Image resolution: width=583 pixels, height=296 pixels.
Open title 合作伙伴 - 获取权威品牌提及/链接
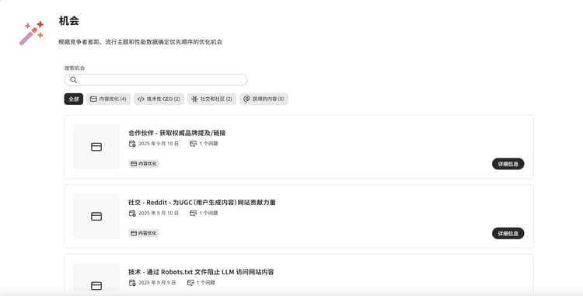[x=177, y=133]
